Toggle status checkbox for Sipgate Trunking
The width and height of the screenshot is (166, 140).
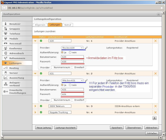41,112
